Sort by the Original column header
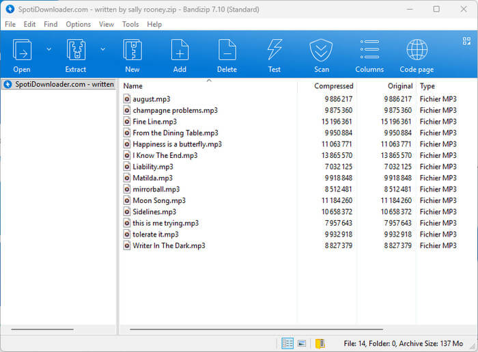The width and height of the screenshot is (478, 352). (400, 86)
